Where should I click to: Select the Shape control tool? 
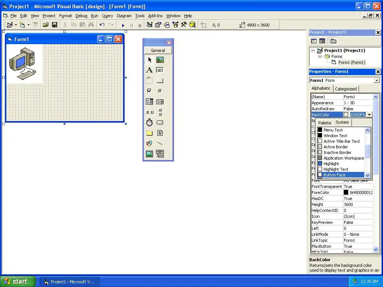coord(150,143)
